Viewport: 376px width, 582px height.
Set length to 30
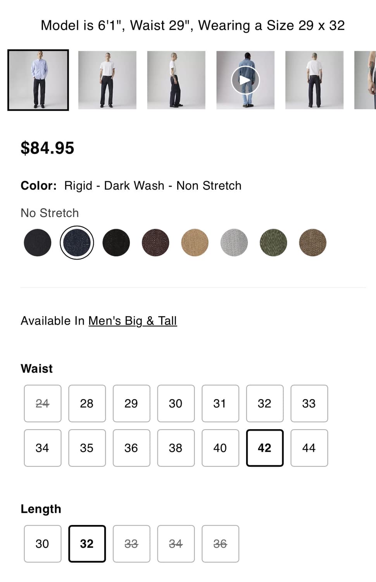tap(43, 544)
